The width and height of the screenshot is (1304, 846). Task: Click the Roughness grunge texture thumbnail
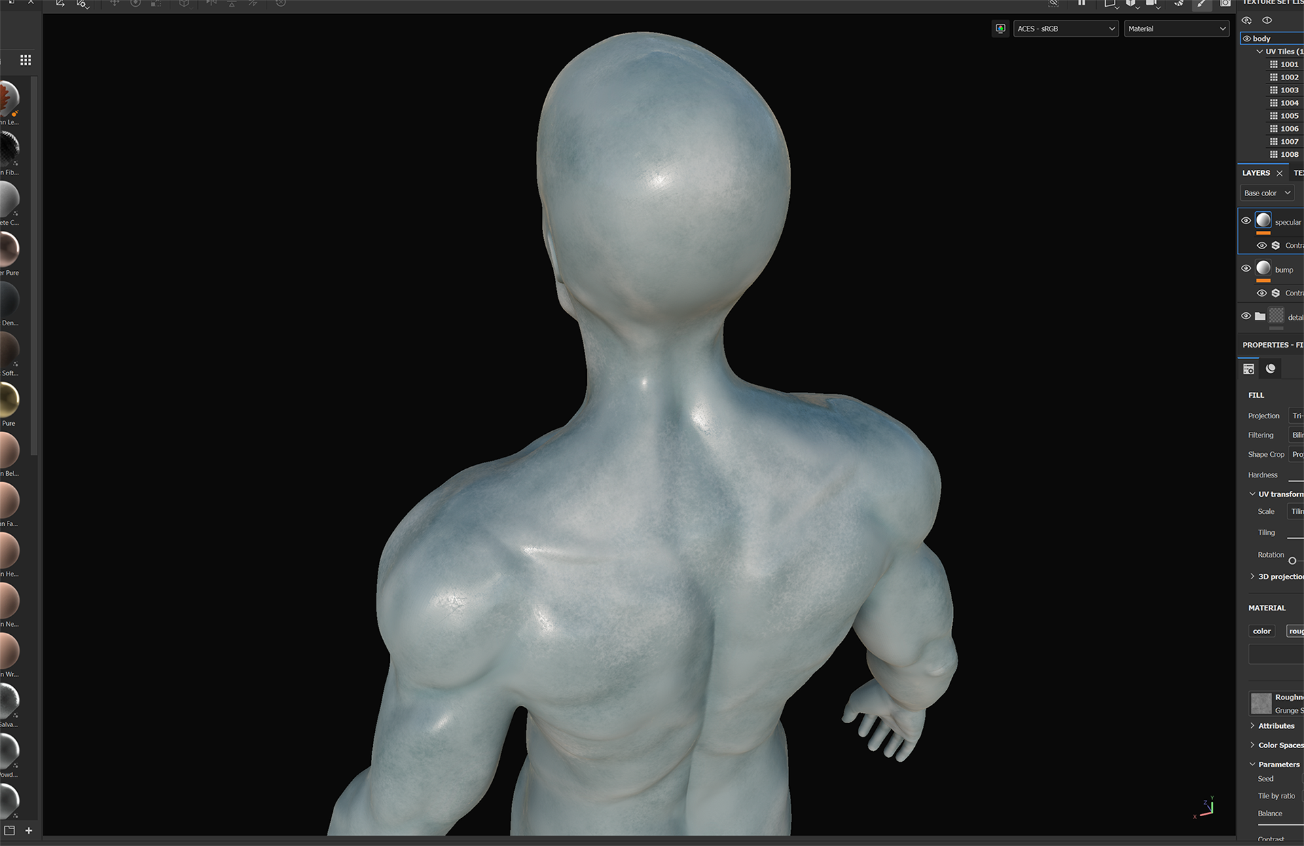coord(1261,703)
